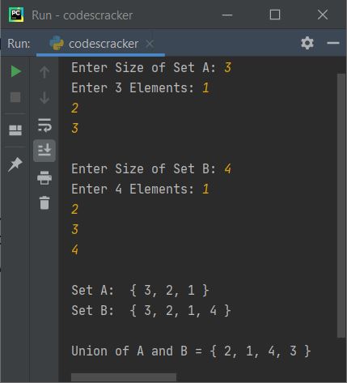Maximize the Run - codescracker window
This screenshot has width=347, height=383.
click(275, 15)
